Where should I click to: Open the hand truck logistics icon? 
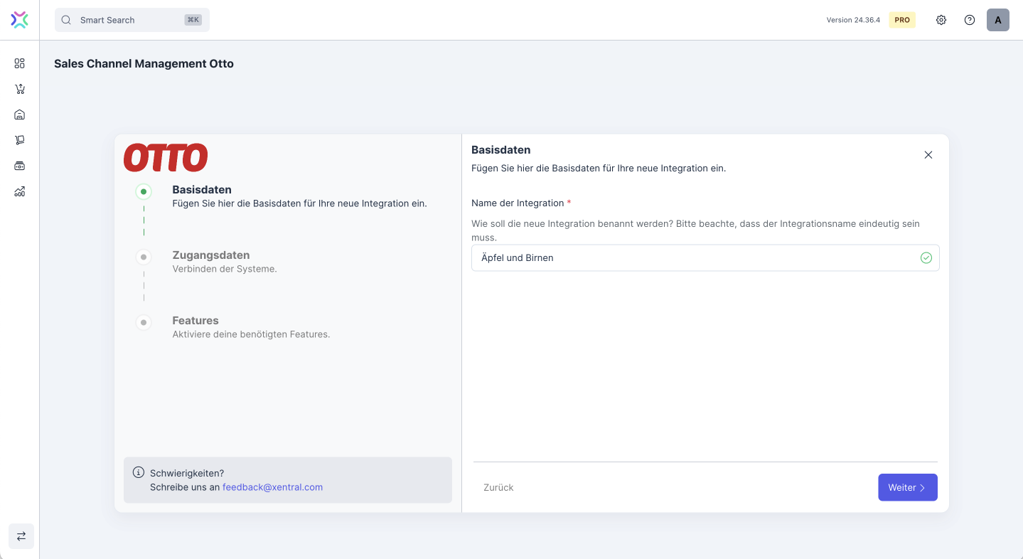click(19, 140)
